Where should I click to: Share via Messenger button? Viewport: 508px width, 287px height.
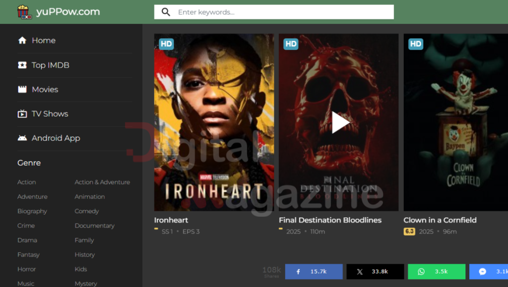pos(489,272)
